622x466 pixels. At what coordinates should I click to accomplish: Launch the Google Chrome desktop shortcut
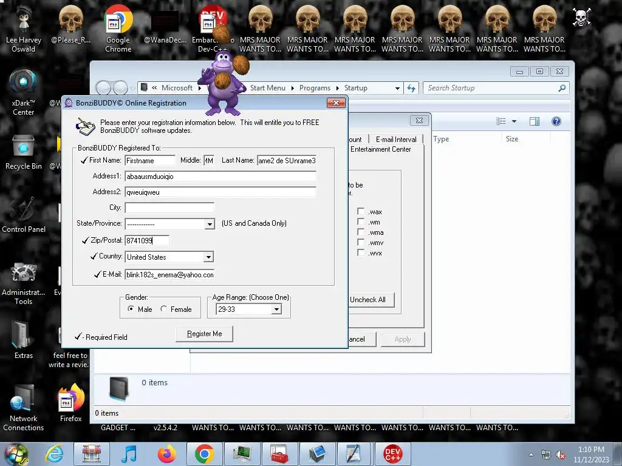(118, 29)
